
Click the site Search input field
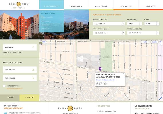point(20,47)
